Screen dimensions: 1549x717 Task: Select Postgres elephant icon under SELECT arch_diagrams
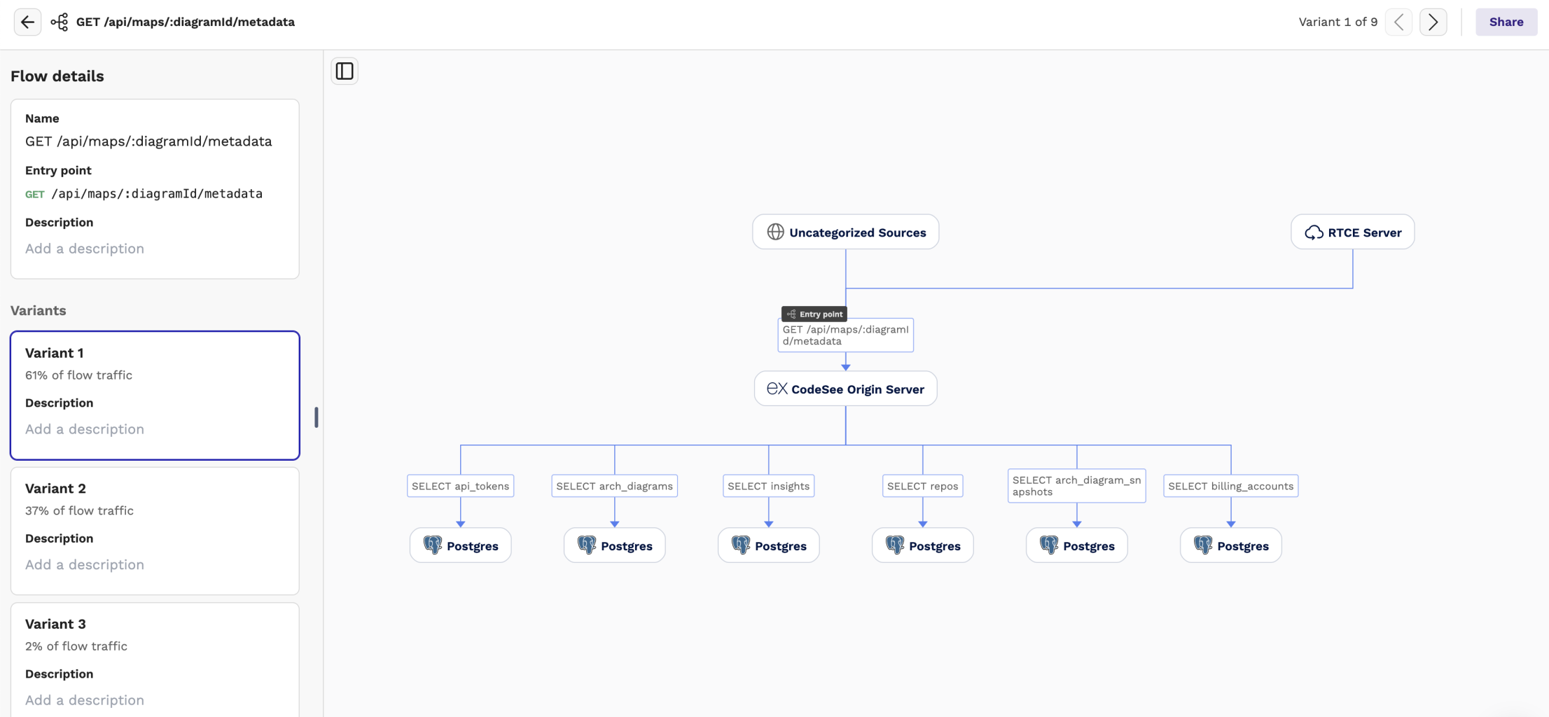[x=587, y=545]
